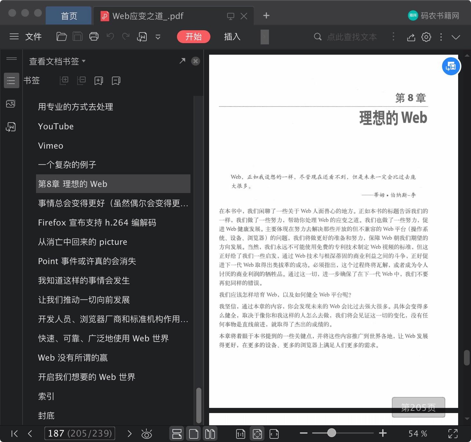Screen dimensions: 471x442
Task: Print the document with printer icon
Action: tap(94, 37)
